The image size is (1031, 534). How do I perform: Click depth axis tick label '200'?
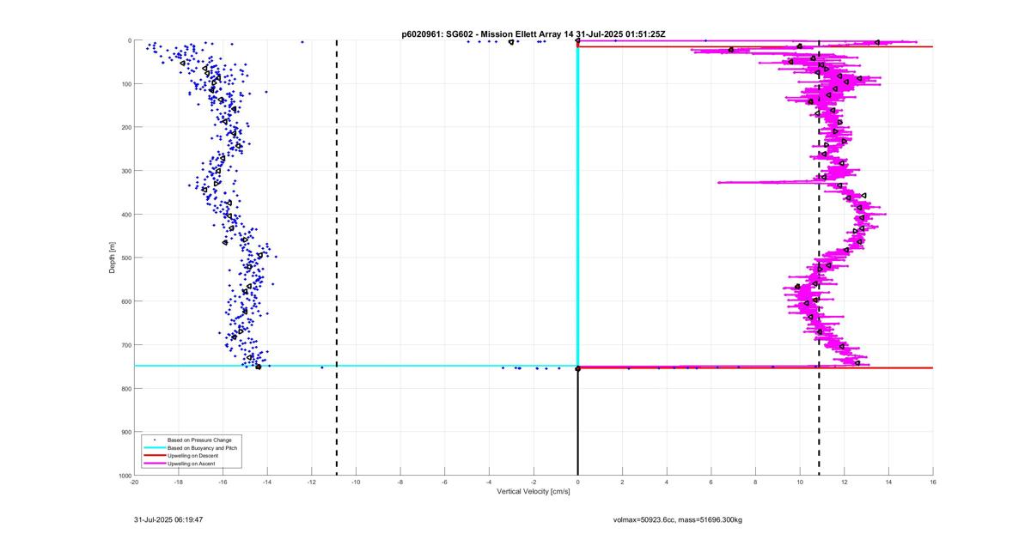click(x=125, y=127)
